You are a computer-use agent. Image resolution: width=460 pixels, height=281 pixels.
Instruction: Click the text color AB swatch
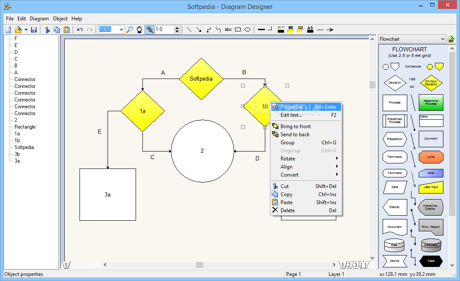tap(310, 30)
